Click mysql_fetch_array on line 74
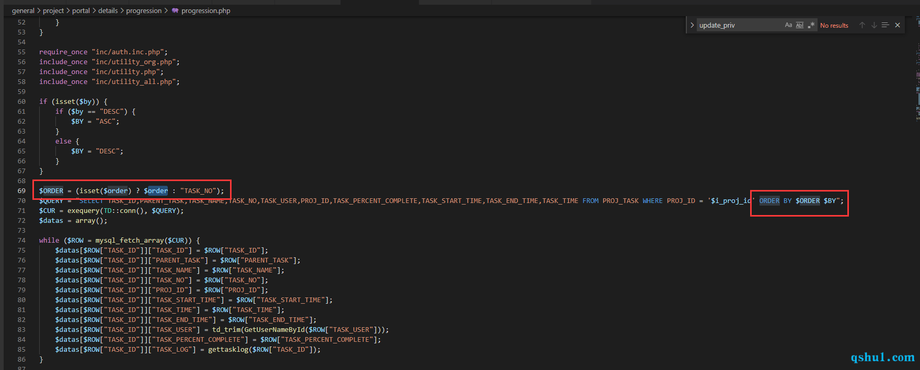The height and width of the screenshot is (370, 920). (x=130, y=240)
